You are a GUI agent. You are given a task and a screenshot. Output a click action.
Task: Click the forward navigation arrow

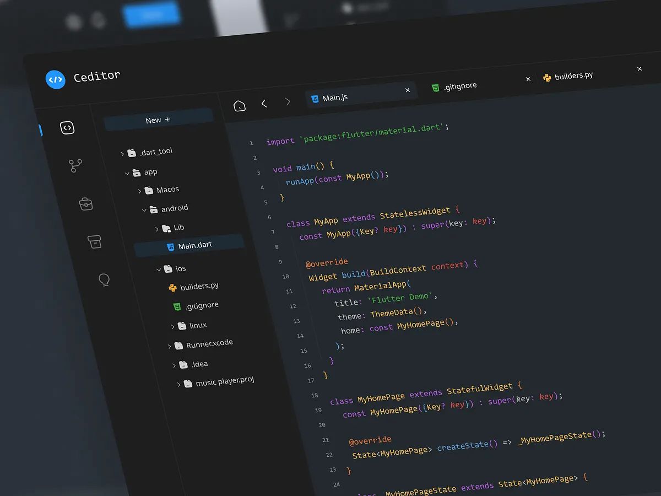288,101
